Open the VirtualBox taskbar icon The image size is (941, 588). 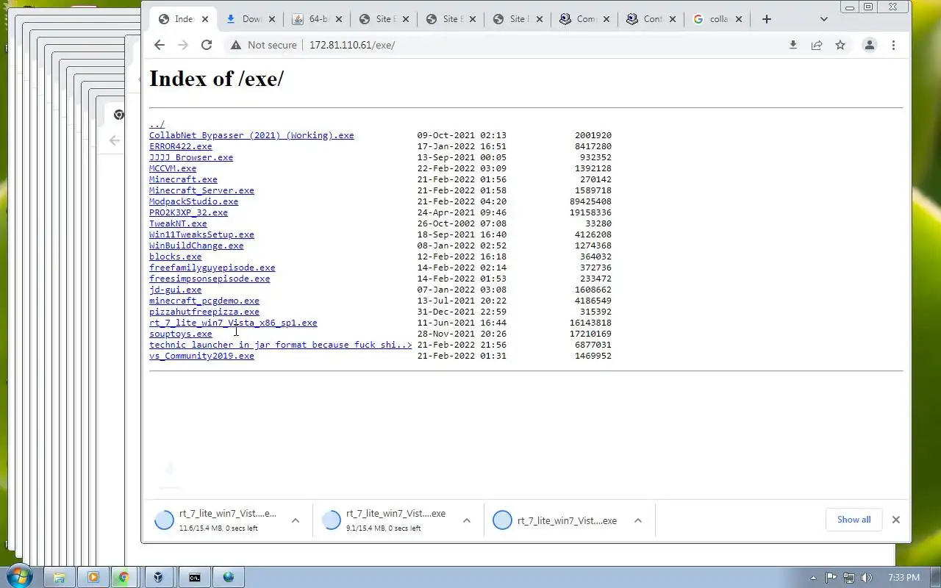158,577
